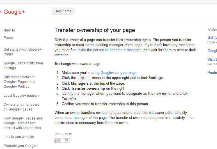Expand the Local Google+ pages arrow
The width and height of the screenshot is (217, 149).
click(x=39, y=96)
